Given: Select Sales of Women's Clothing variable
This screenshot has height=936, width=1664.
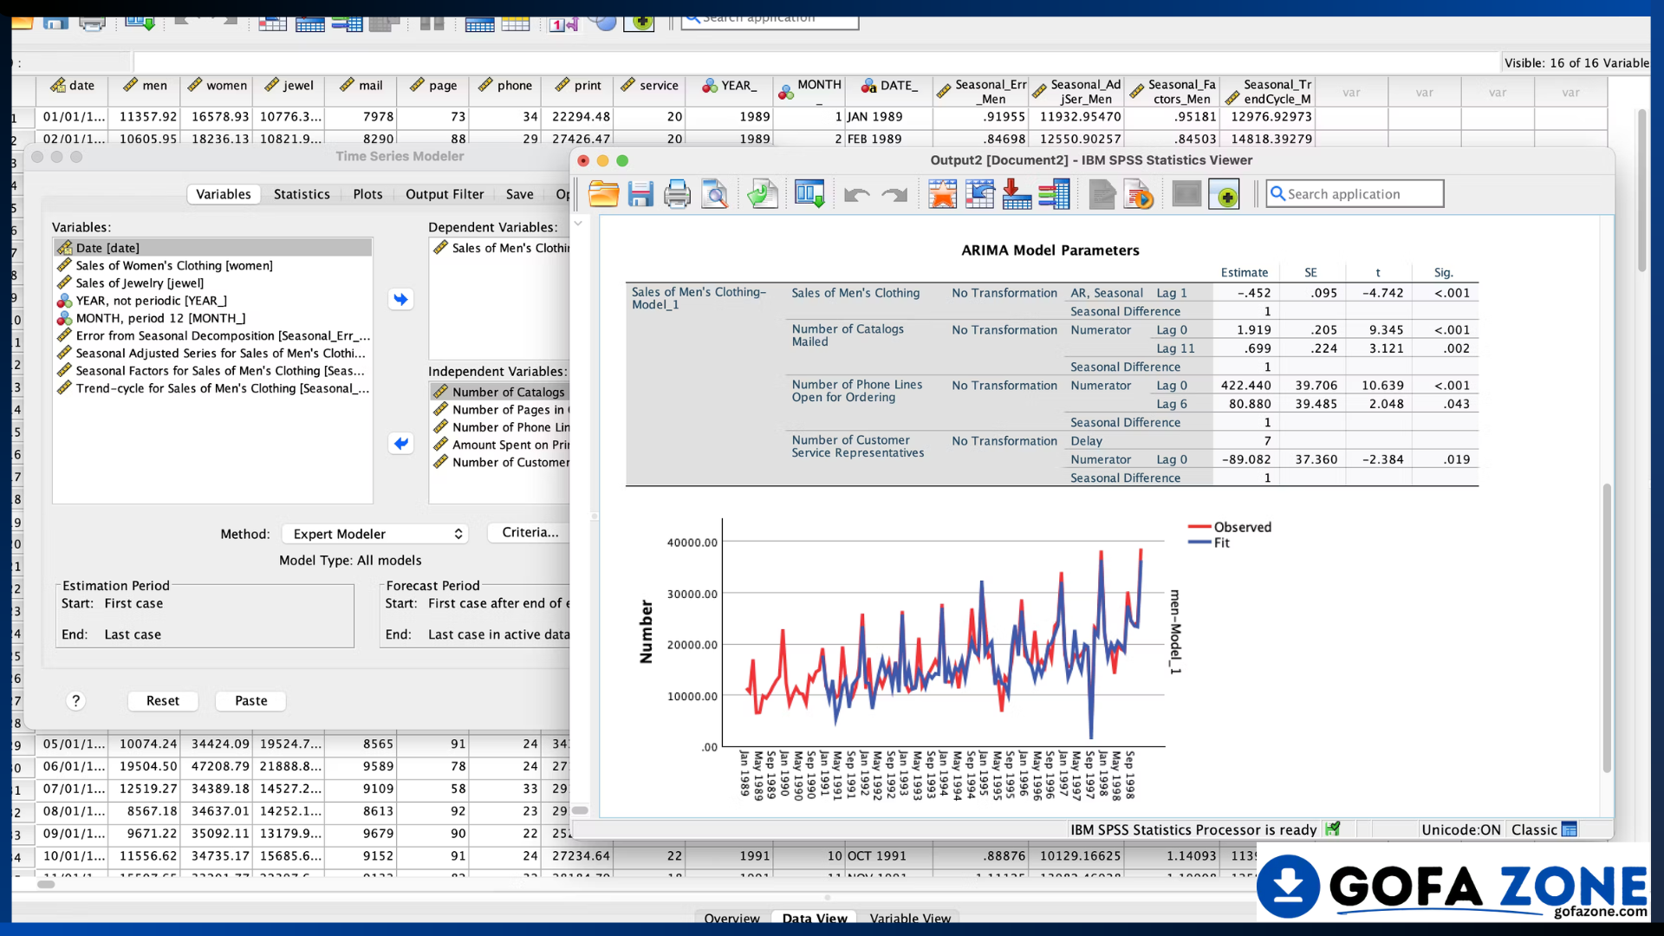Looking at the screenshot, I should coord(212,265).
